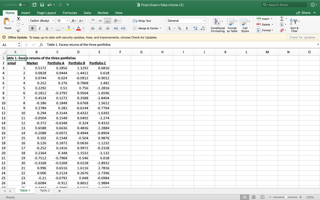Toggle bold formatting
Image resolution: width=320 pixels, height=200 pixels.
pos(32,28)
